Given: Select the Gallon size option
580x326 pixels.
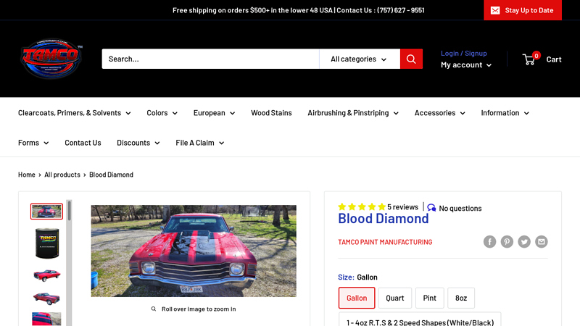Looking at the screenshot, I should click(x=357, y=298).
